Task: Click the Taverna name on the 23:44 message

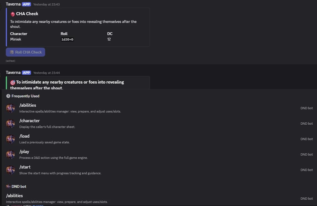Action: coord(13,73)
